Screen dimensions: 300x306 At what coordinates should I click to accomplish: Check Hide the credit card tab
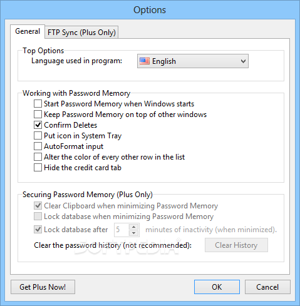[x=38, y=168]
